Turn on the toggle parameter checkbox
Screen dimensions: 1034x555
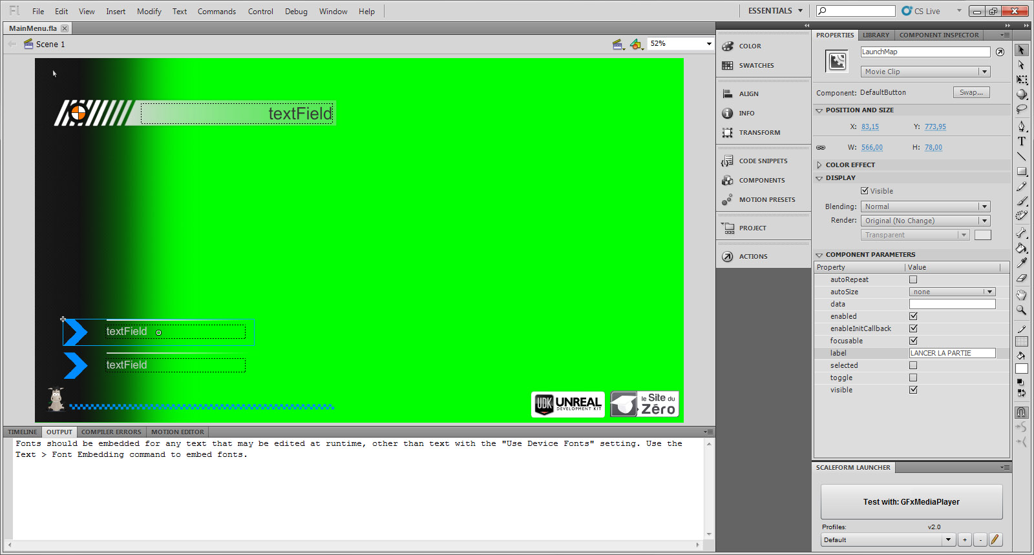click(913, 378)
